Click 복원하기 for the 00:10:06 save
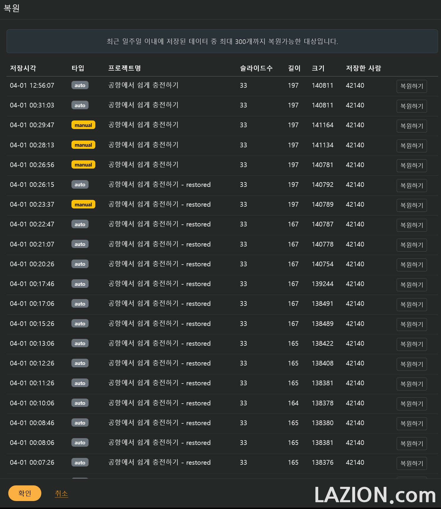The image size is (441, 509). coord(411,404)
